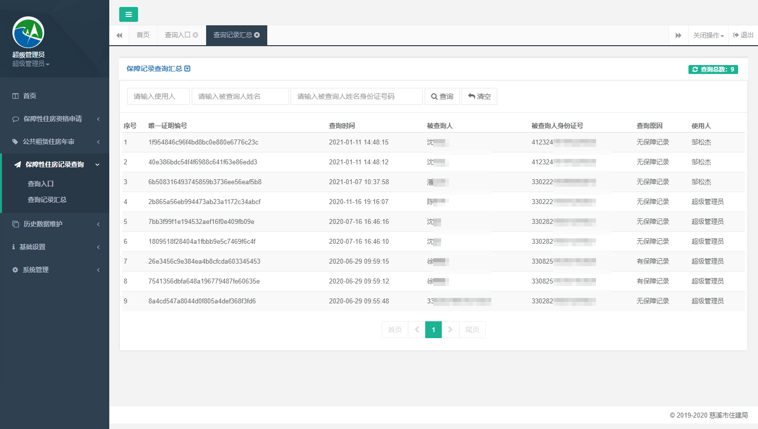This screenshot has width=758, height=429.
Task: Click the 查询 search button
Action: click(x=442, y=96)
